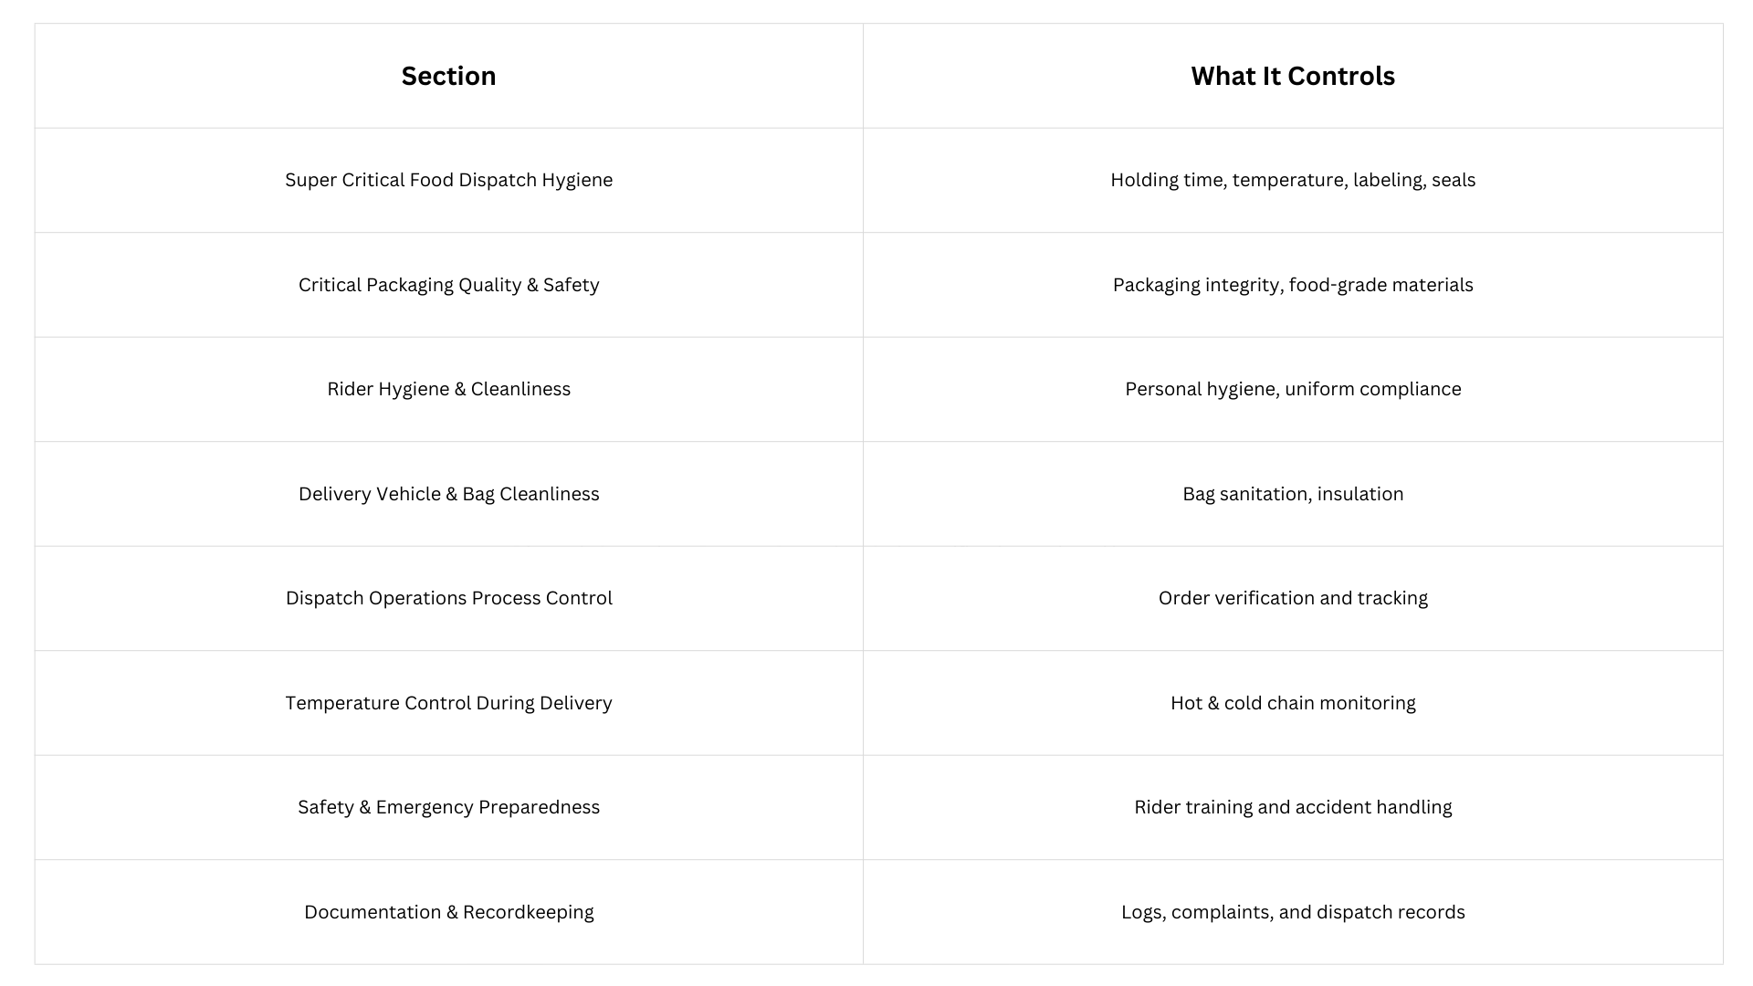
Task: Click the Documentation & Recordkeeping cell
Action: click(448, 912)
